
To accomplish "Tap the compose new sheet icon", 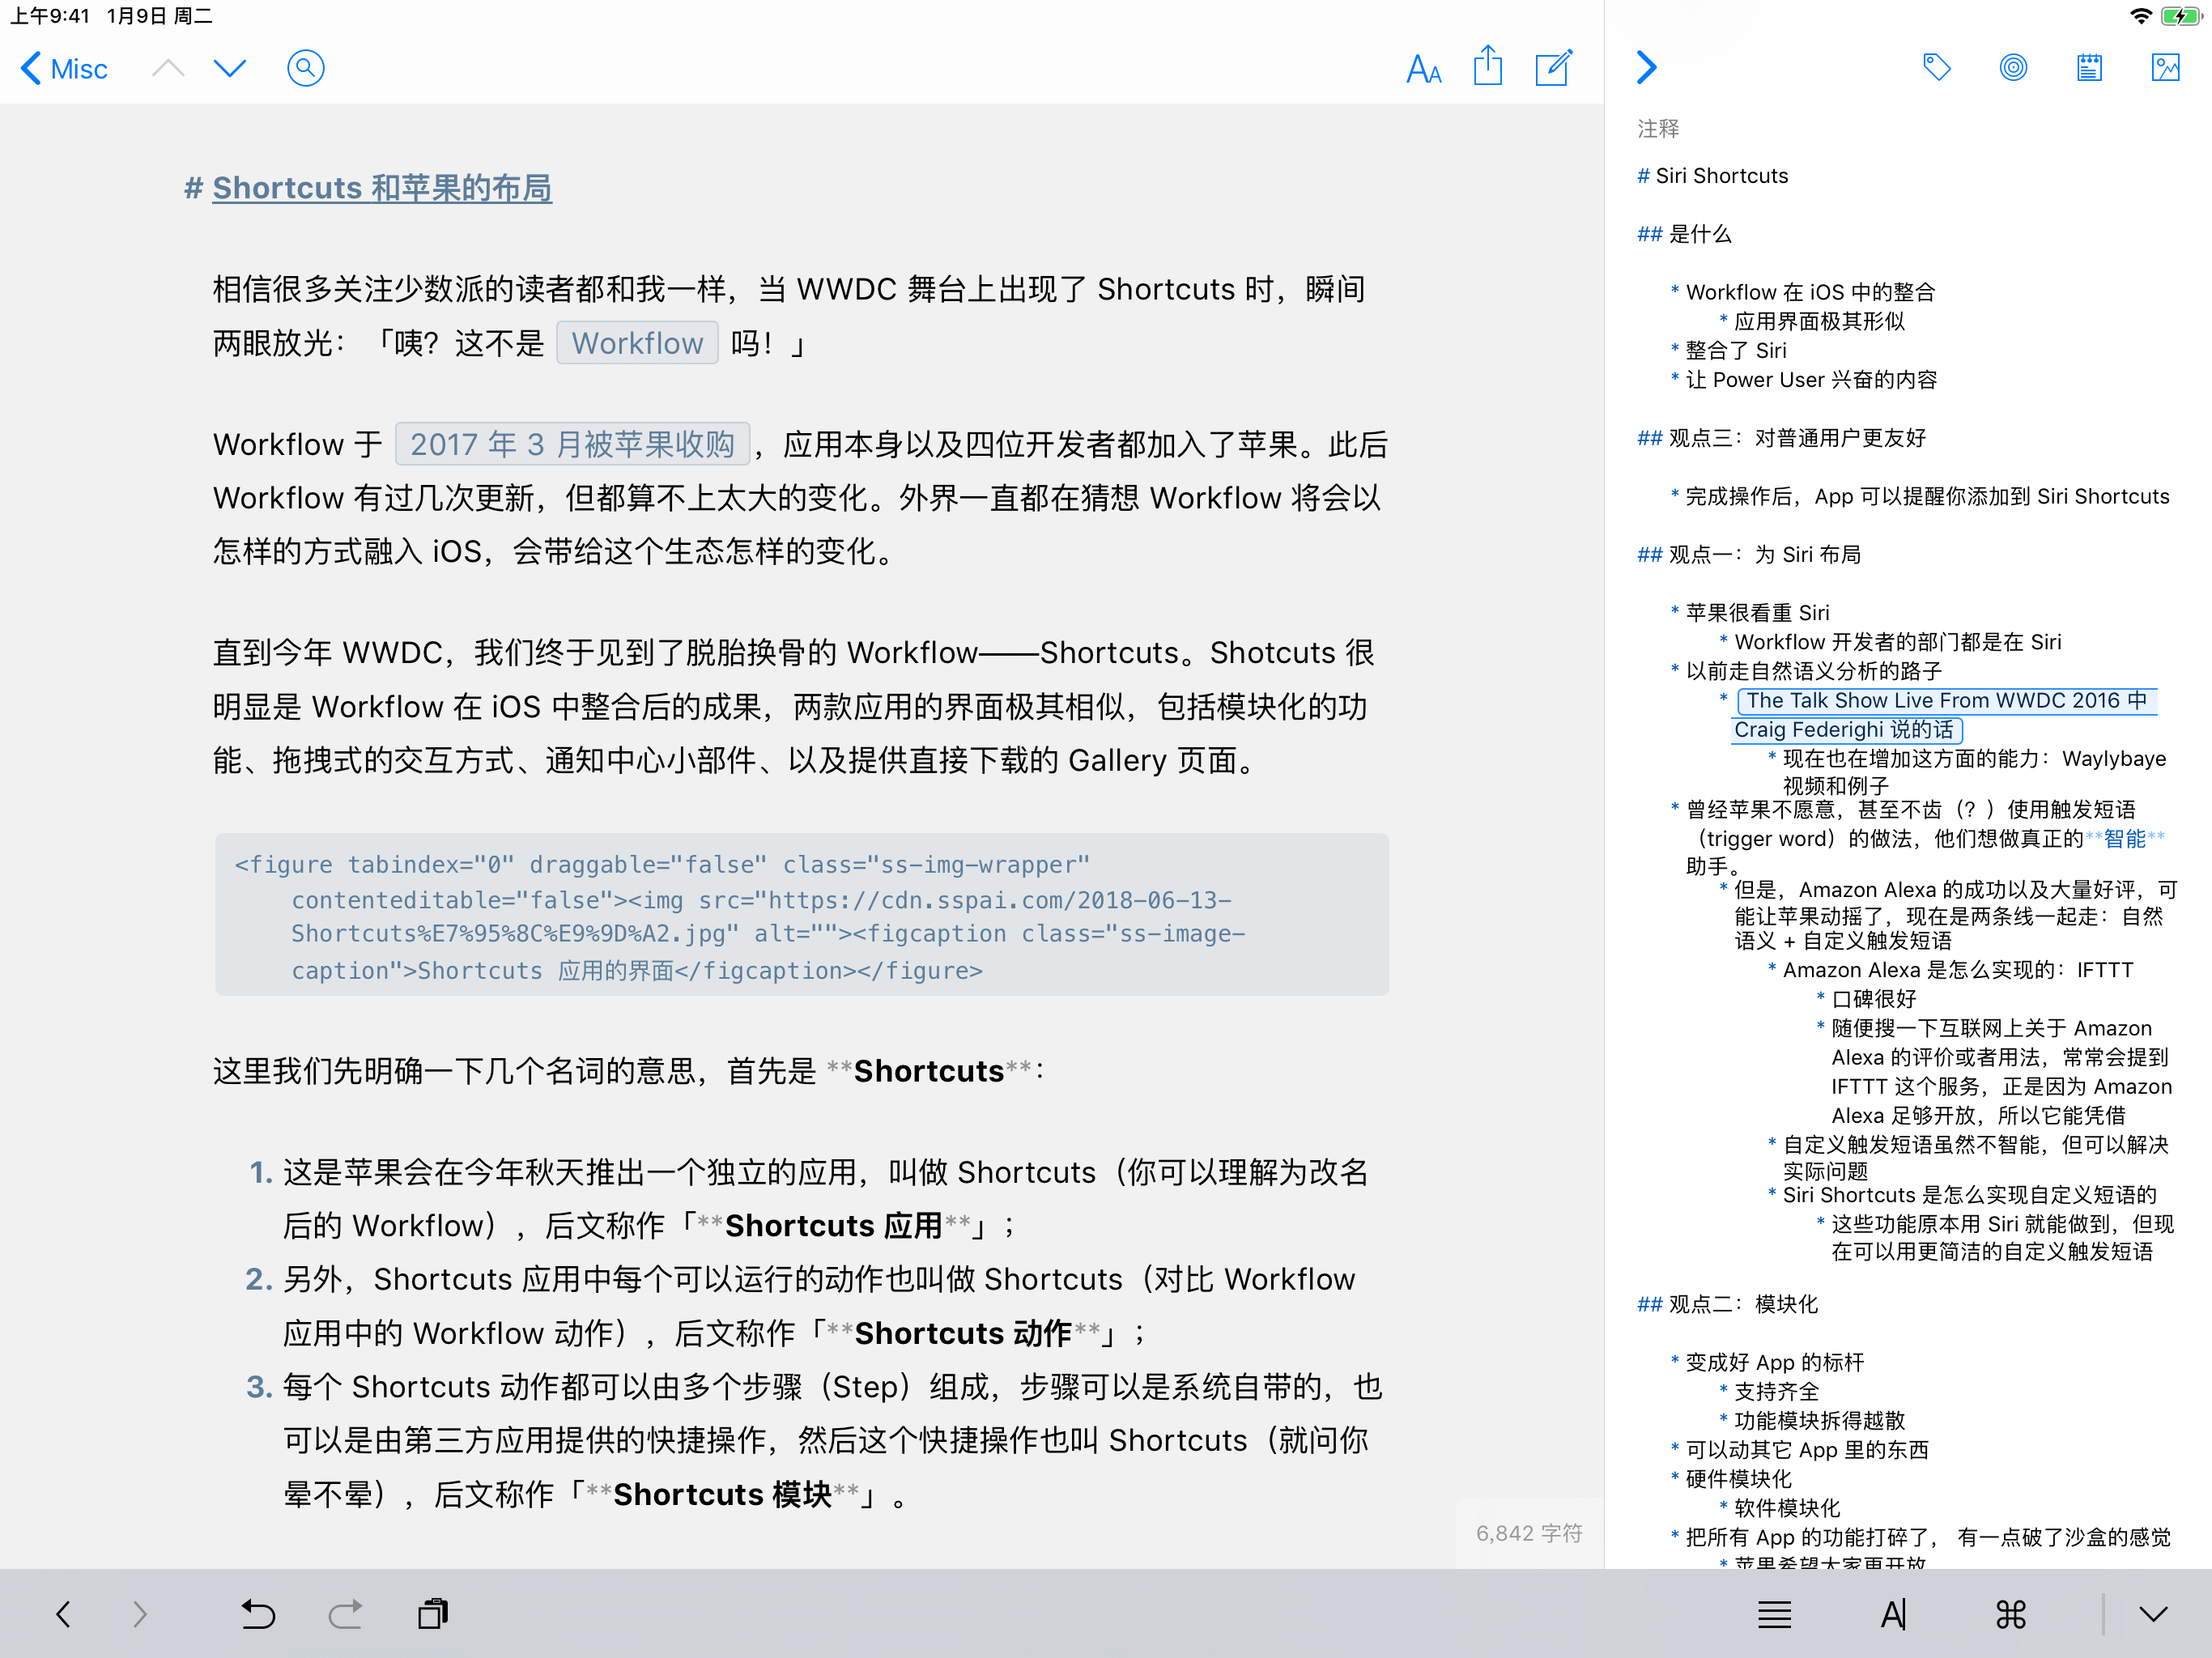I will [x=1554, y=67].
